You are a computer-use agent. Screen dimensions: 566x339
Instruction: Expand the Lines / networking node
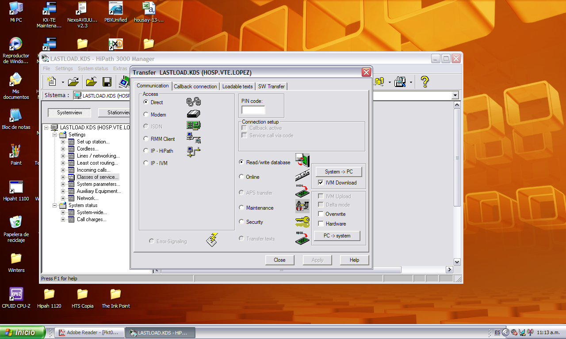pyautogui.click(x=63, y=156)
